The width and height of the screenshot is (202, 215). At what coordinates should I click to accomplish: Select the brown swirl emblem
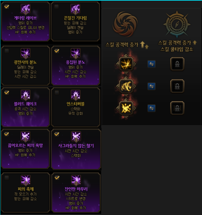(125, 24)
